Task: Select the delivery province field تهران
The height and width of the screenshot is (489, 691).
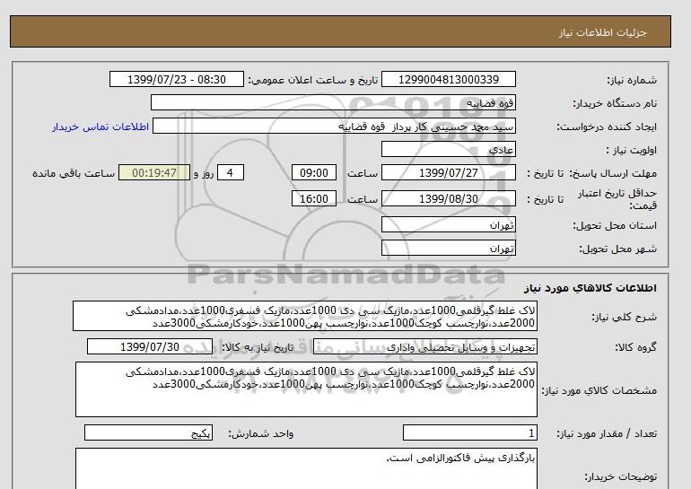Action: (448, 224)
